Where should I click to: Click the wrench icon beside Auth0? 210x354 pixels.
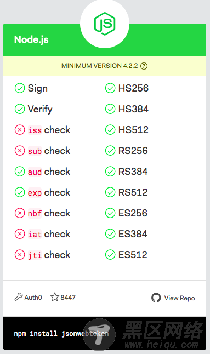coord(19,297)
